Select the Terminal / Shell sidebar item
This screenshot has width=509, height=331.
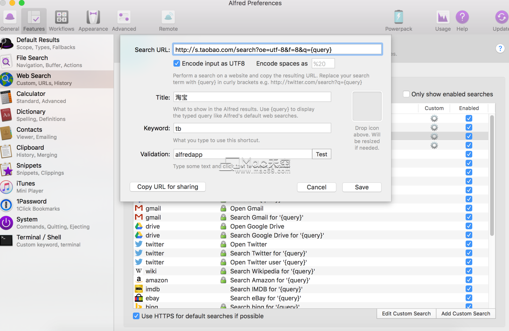click(x=57, y=241)
